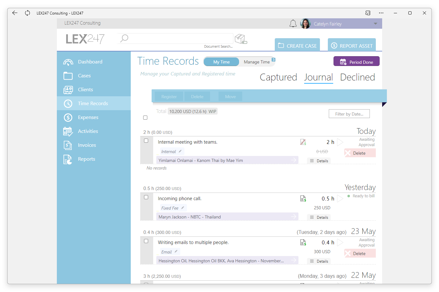The width and height of the screenshot is (439, 292).
Task: Click the search magnifier icon
Action: (124, 38)
